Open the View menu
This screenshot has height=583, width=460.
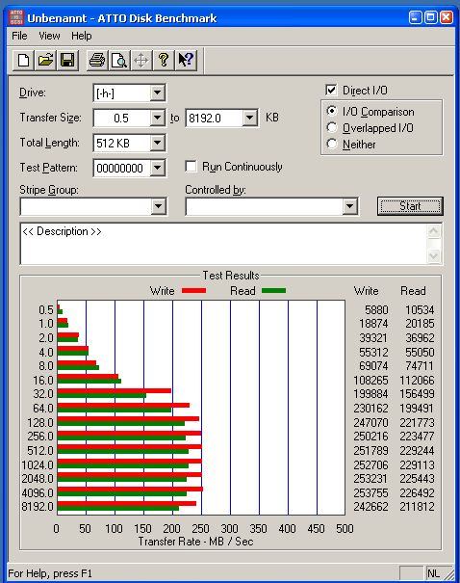click(49, 36)
